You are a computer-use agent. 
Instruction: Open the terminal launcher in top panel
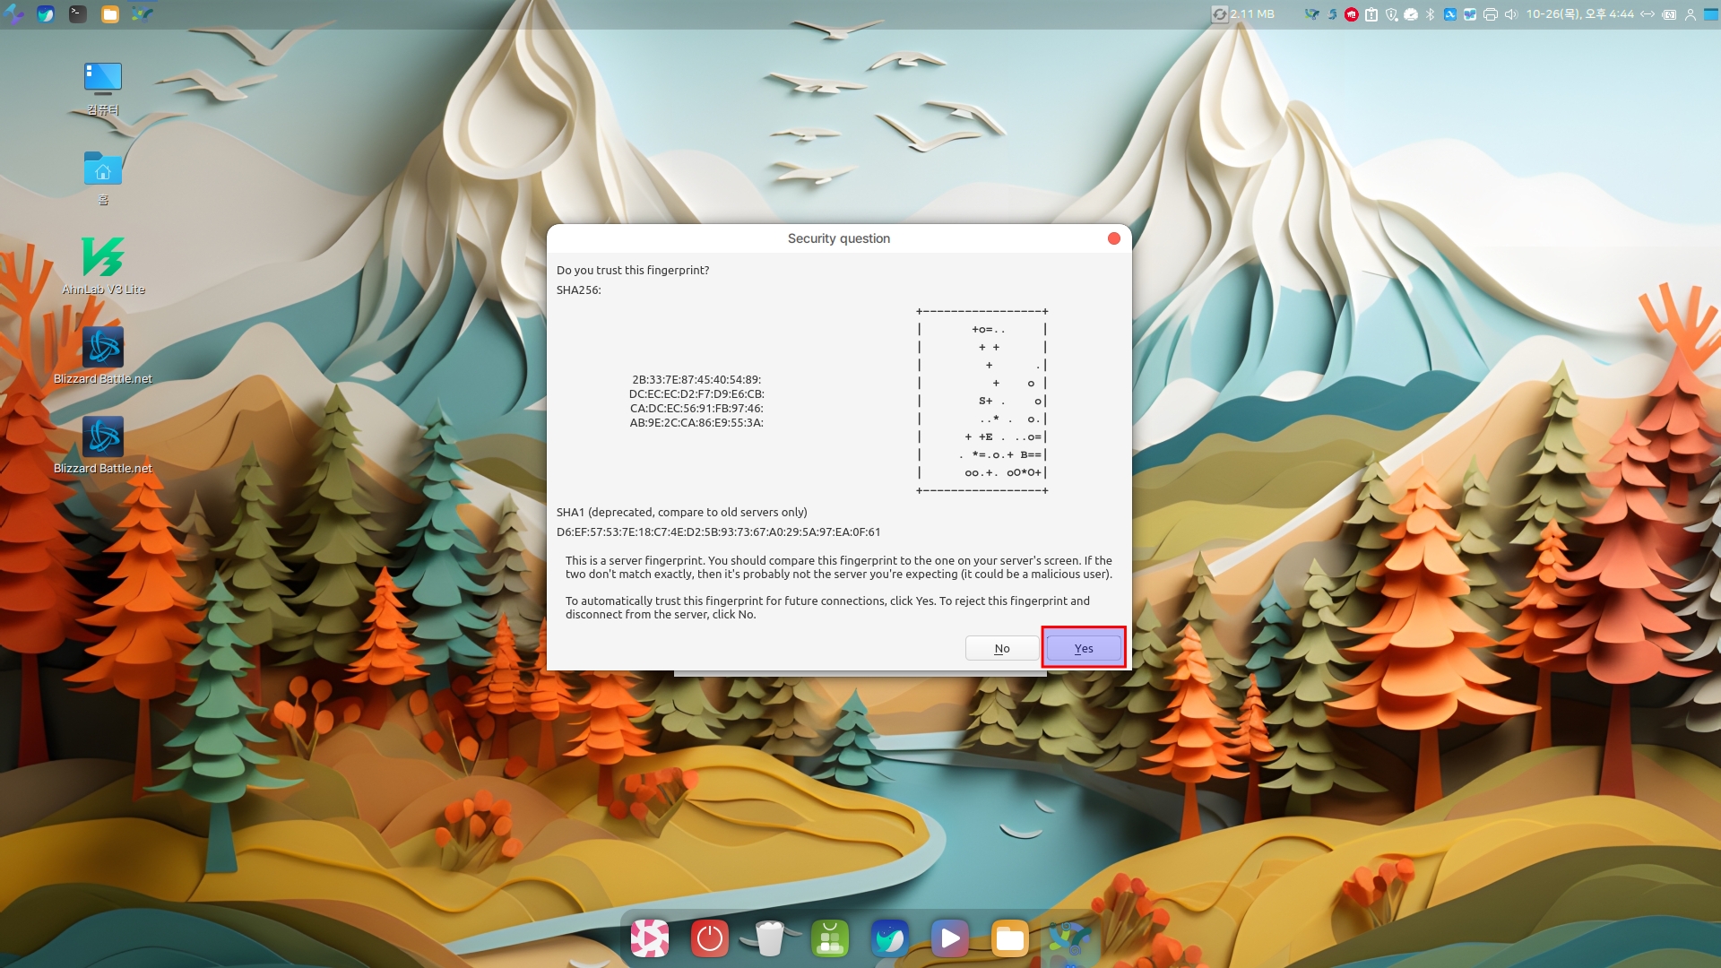(78, 14)
